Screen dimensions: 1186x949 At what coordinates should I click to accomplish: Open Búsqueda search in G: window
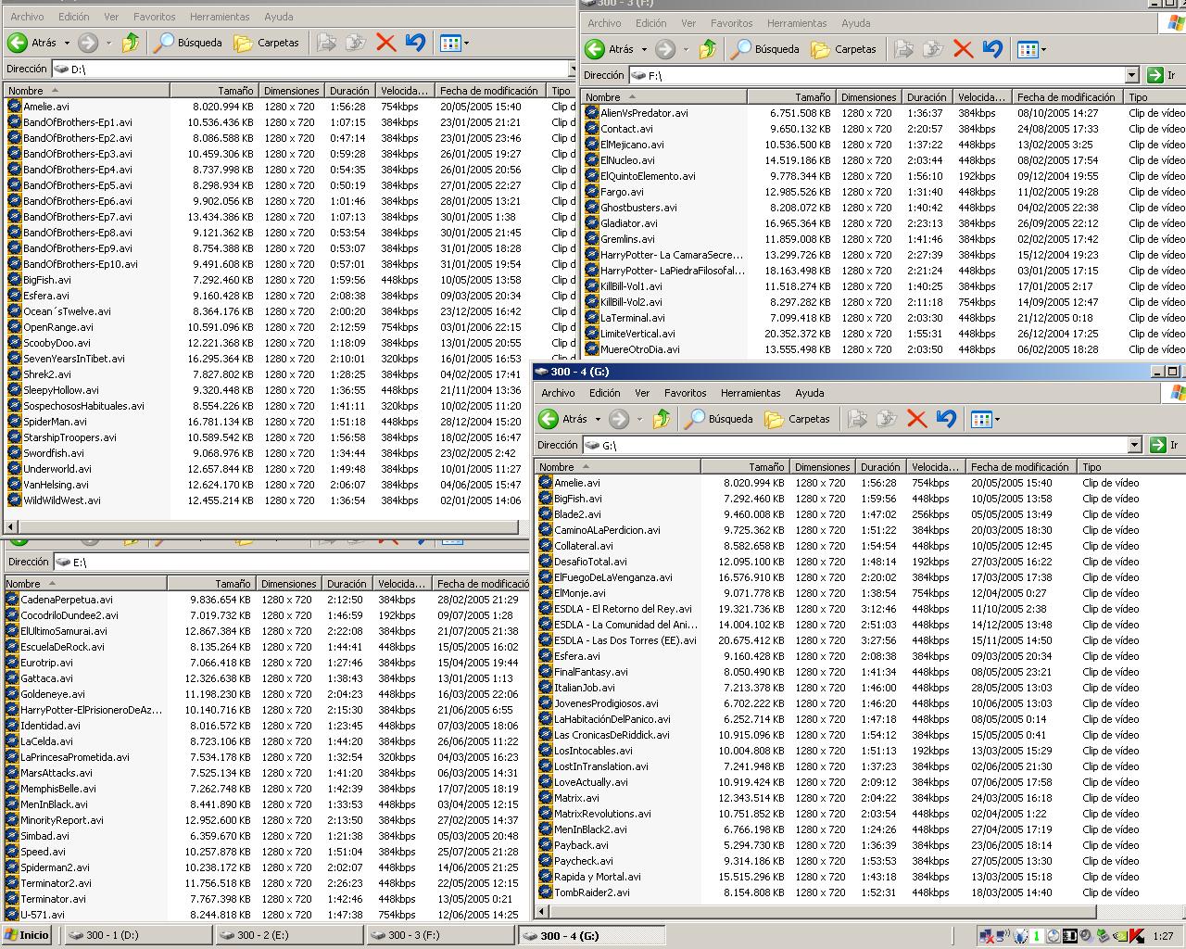click(719, 419)
